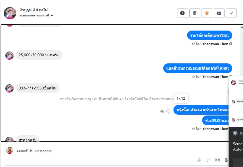This screenshot has width=243, height=167.
Task: Click the 25,000-30,000 income message bubble
Action: click(39, 55)
